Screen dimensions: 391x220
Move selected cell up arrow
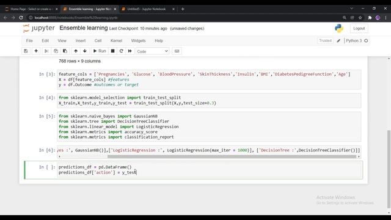tap(76, 51)
